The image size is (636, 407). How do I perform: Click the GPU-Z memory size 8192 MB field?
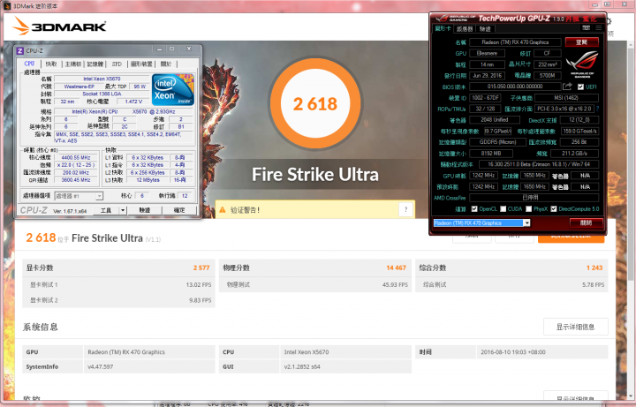click(x=491, y=154)
